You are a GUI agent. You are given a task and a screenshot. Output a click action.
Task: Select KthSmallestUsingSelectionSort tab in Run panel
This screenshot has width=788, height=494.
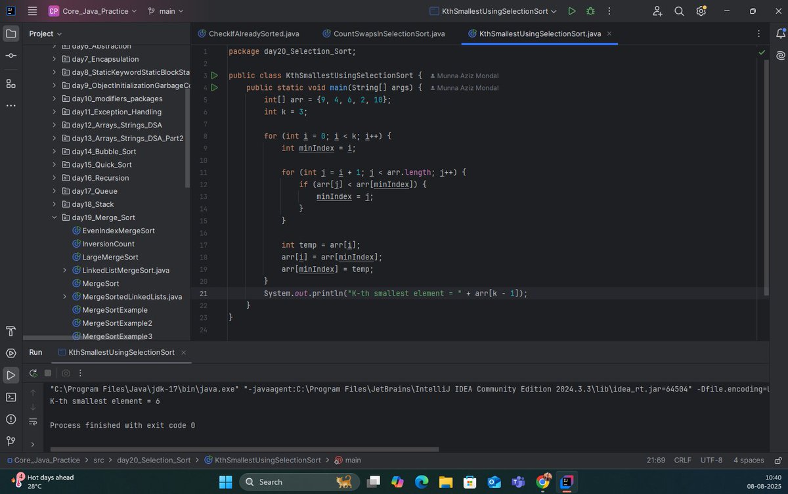pos(121,352)
